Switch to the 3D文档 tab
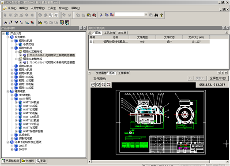Image resolution: width=230 pixels, height=166 pixels. tap(122, 33)
